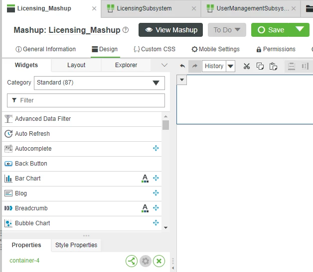Click the mashup name Licensing_Mashup heading
The height and width of the screenshot is (272, 313).
coord(84,30)
